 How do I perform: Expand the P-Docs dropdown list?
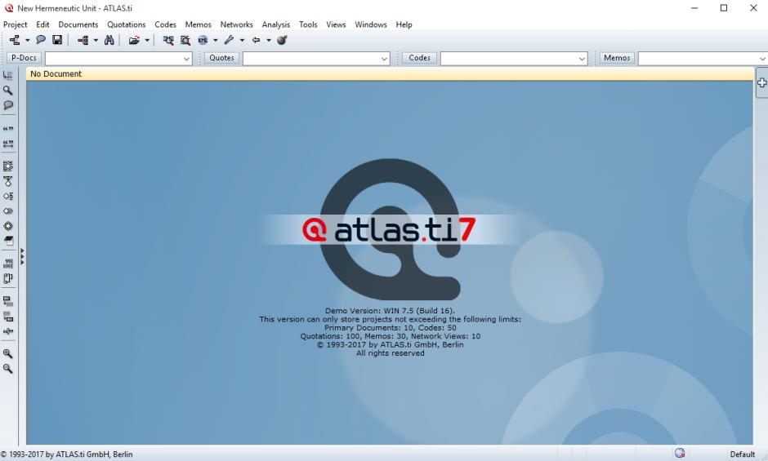pyautogui.click(x=187, y=59)
